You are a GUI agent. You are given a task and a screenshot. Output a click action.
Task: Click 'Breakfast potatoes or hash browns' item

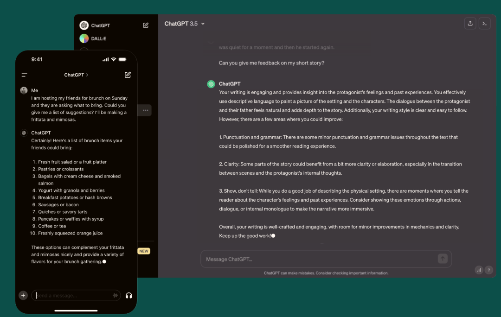coord(75,197)
